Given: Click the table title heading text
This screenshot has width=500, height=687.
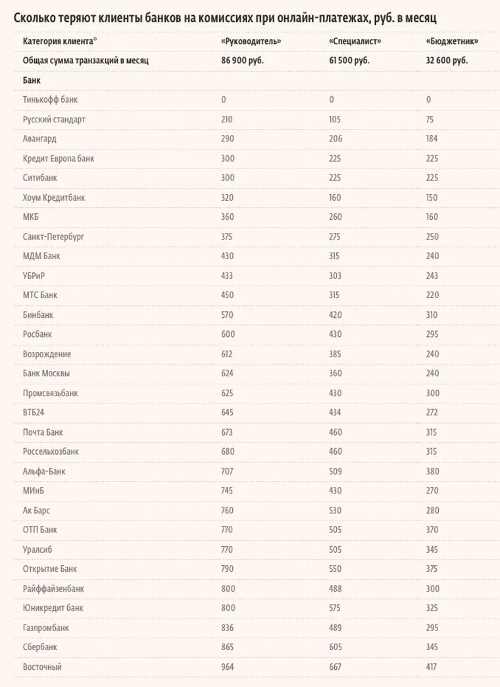Looking at the screenshot, I should click(x=225, y=18).
